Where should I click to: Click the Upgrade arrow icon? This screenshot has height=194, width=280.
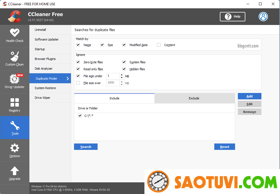coord(15,171)
